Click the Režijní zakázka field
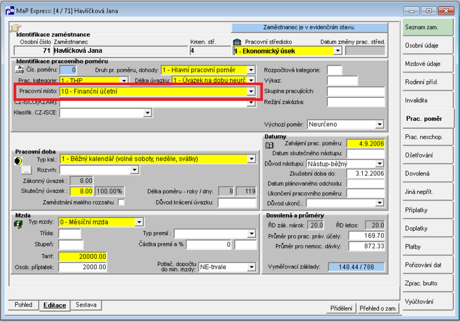460x322 pixels. tap(355, 102)
